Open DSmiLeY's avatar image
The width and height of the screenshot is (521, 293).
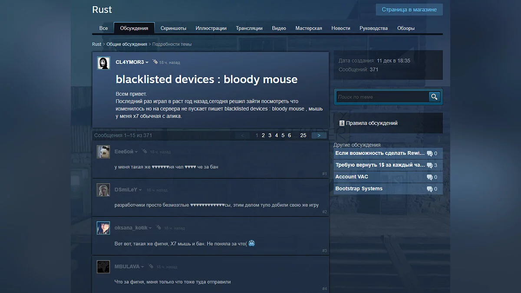click(103, 190)
